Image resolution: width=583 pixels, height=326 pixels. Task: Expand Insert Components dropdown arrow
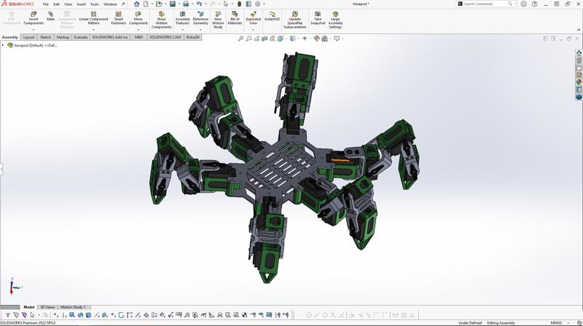(x=34, y=30)
